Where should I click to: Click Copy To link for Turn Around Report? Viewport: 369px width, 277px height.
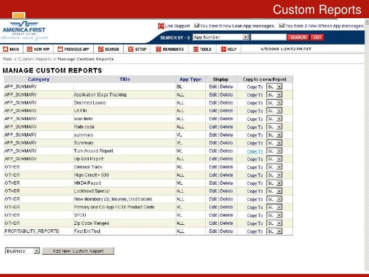pyautogui.click(x=255, y=151)
